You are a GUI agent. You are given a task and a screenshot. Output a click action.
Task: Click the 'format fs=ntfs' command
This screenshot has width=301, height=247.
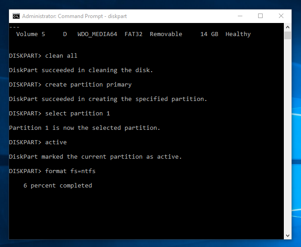70,171
